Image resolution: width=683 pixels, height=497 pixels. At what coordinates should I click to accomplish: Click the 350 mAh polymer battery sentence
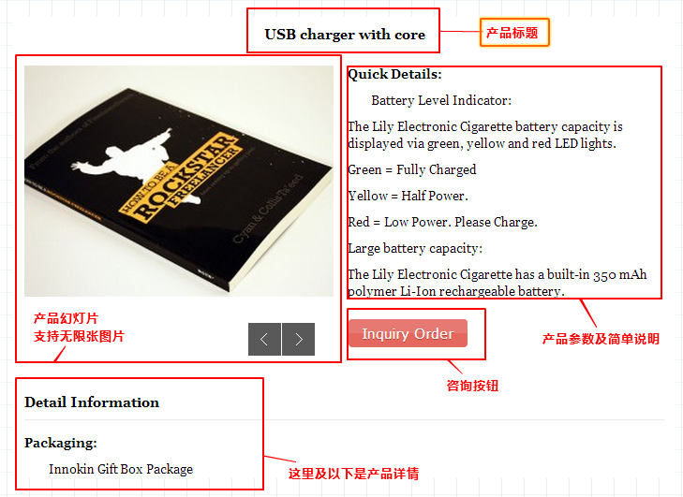tap(497, 283)
